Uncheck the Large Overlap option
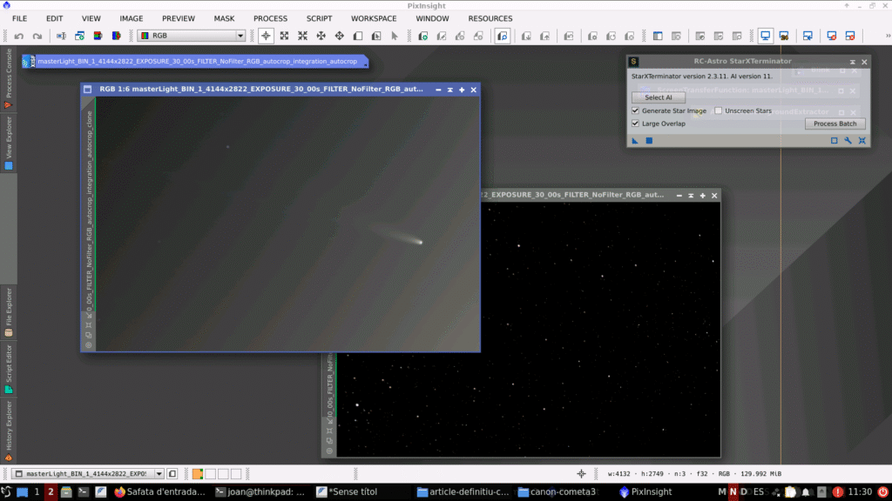 pyautogui.click(x=636, y=124)
